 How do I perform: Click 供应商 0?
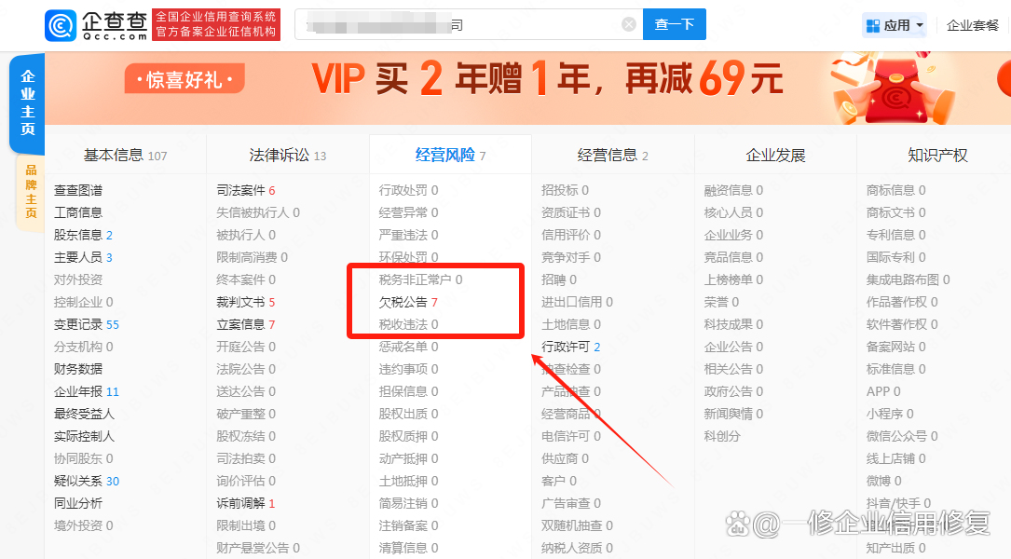pyautogui.click(x=565, y=458)
